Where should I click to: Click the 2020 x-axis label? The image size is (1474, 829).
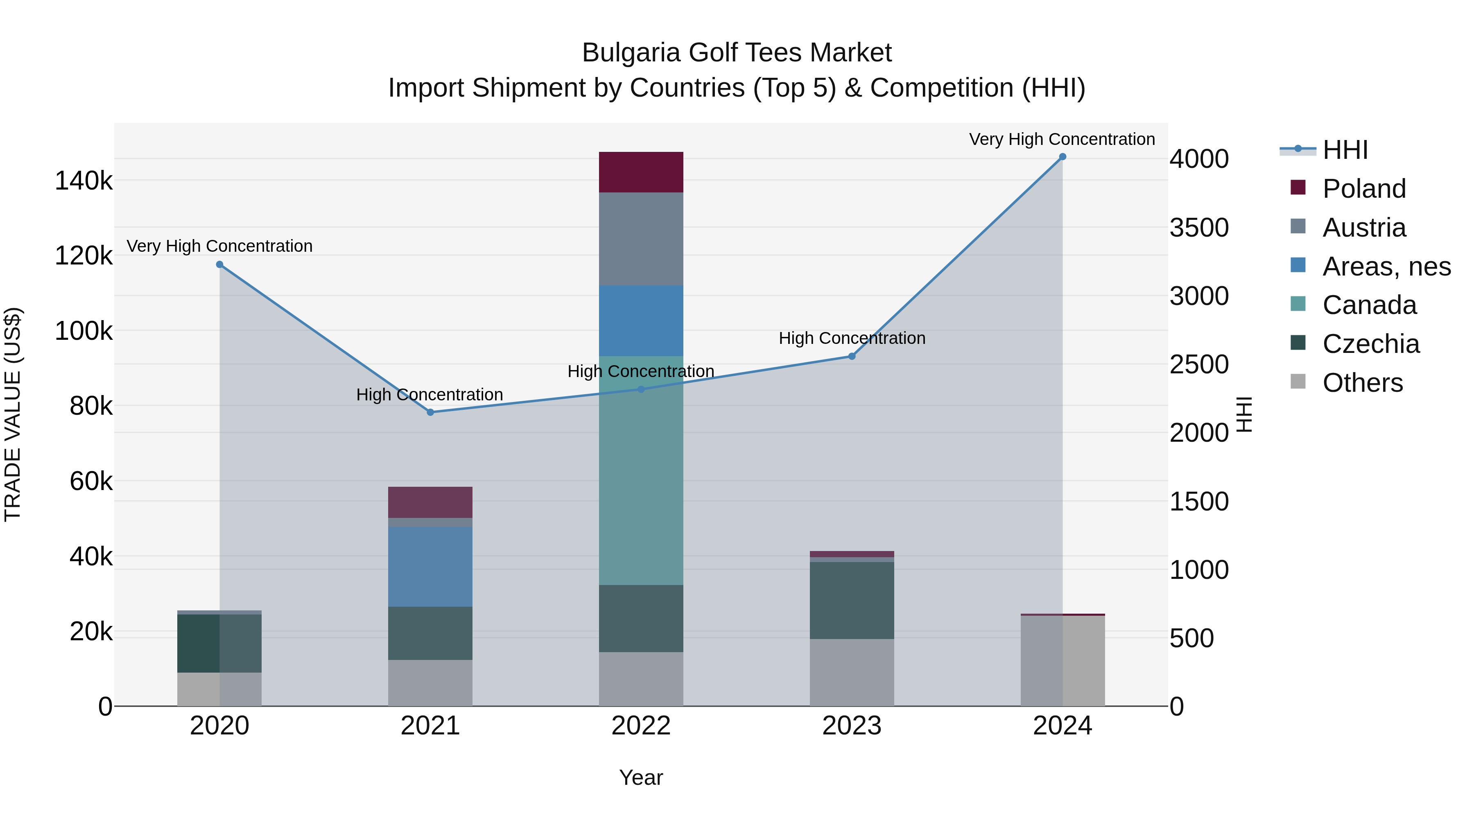click(x=220, y=726)
